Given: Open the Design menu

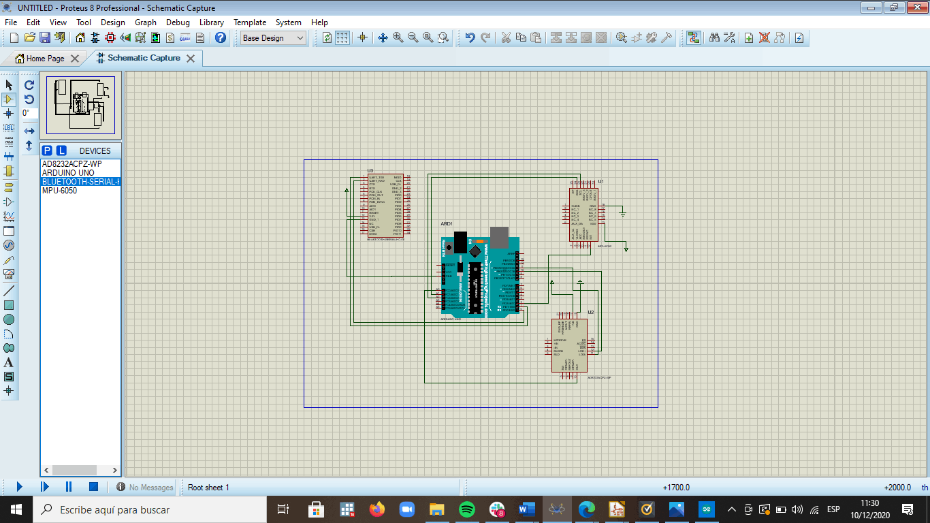Looking at the screenshot, I should [113, 22].
